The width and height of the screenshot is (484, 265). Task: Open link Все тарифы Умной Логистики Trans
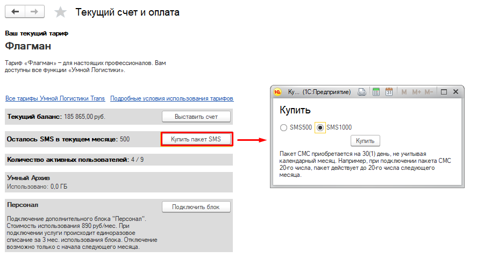55,98
